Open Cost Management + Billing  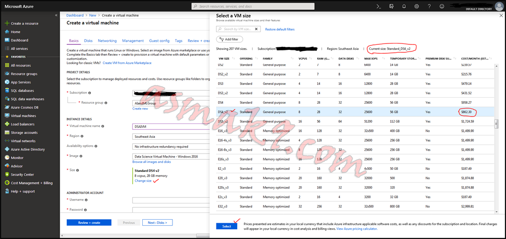32,183
